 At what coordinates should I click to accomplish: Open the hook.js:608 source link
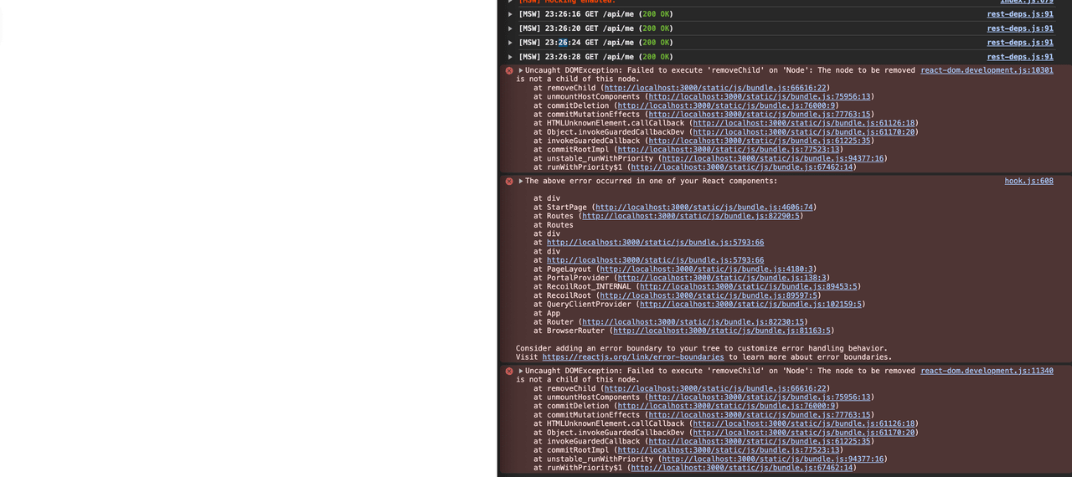pyautogui.click(x=1028, y=181)
